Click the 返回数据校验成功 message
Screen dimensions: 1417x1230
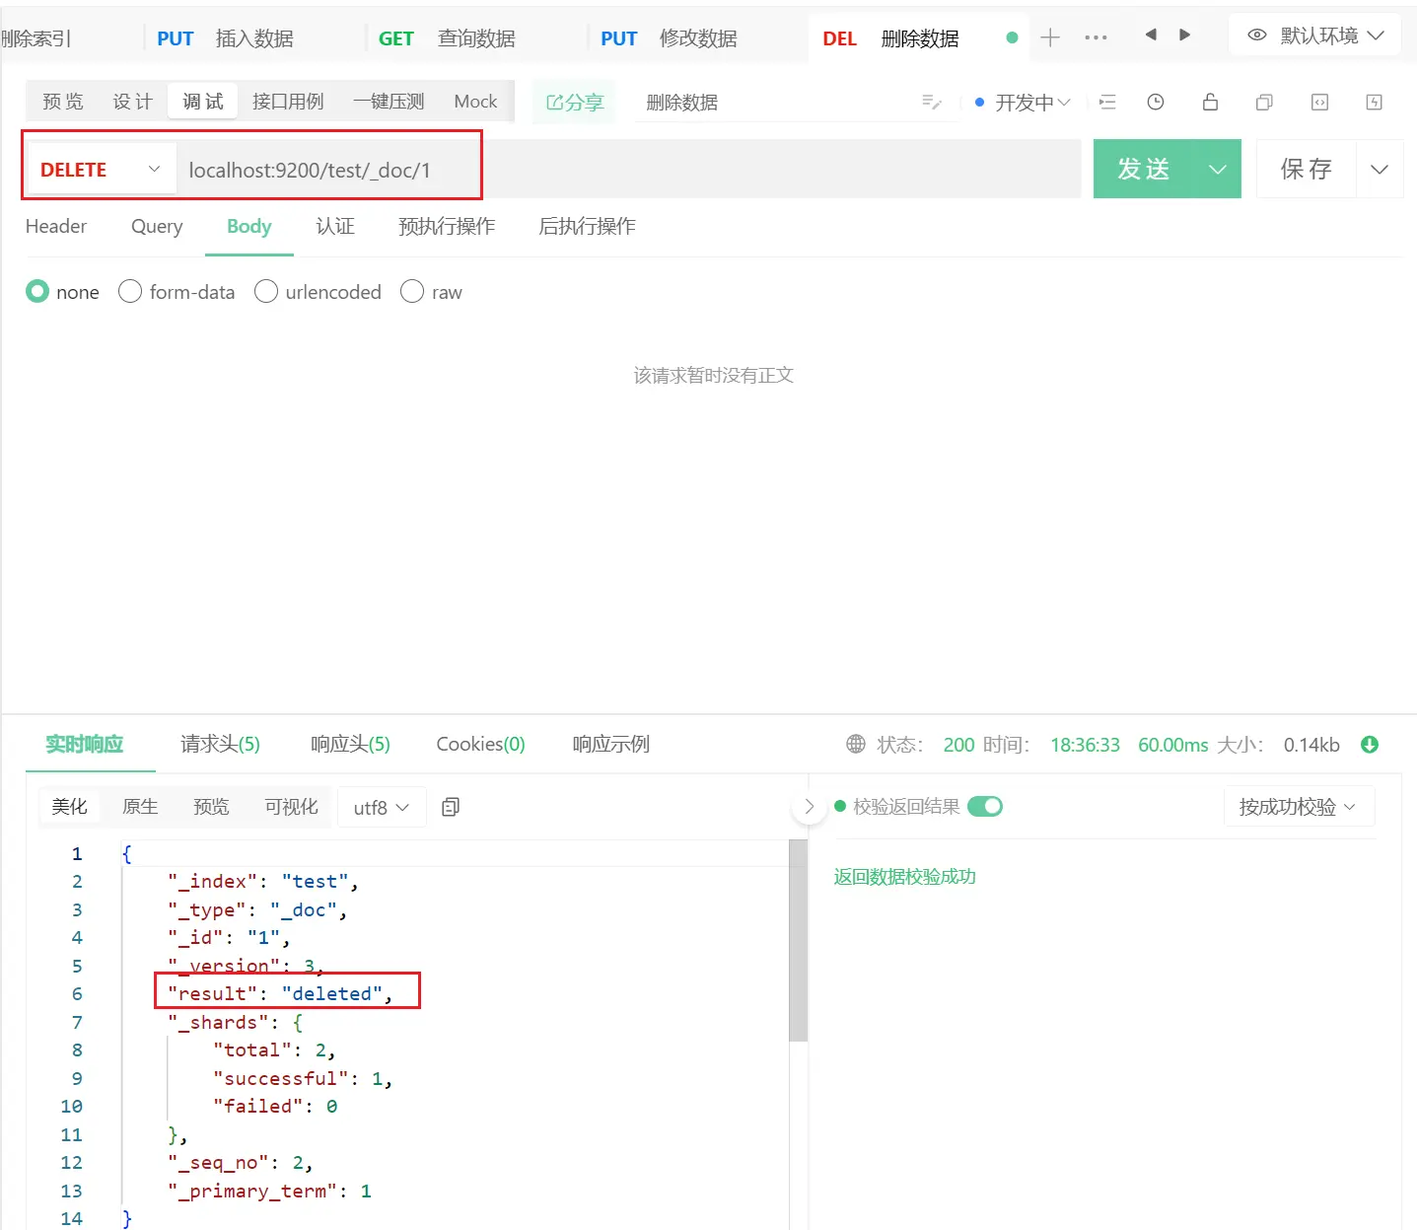click(x=905, y=877)
